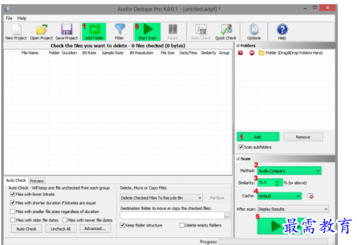Click the clear cache icon beside Cache
This screenshot has height=245, width=357.
[x=310, y=196]
